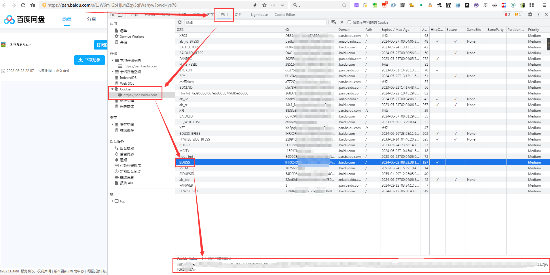Expand the top frame node
This screenshot has height=275, width=550.
(112, 201)
